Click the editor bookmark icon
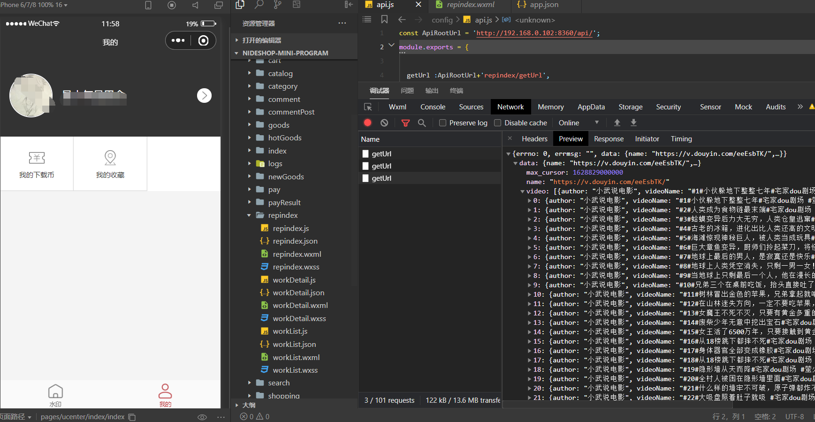 point(384,19)
